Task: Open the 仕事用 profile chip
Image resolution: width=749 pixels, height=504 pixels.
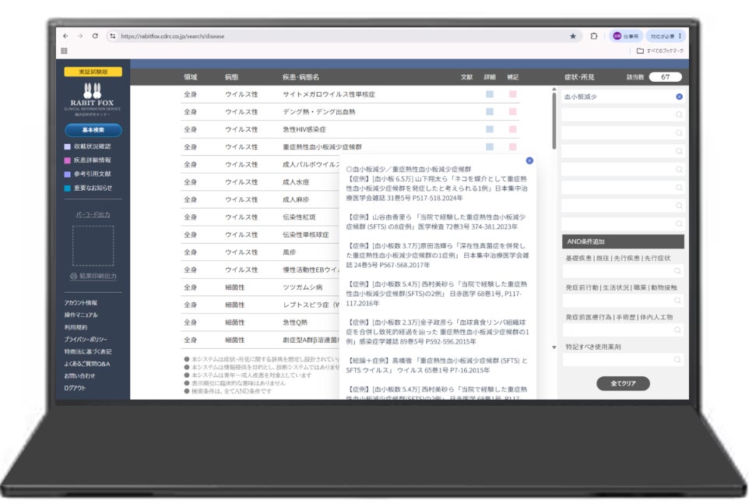Action: (x=625, y=36)
